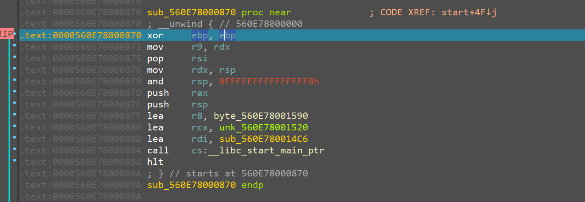Click breakpoint dot next to push rax
The height and width of the screenshot is (202, 585).
pos(15,91)
